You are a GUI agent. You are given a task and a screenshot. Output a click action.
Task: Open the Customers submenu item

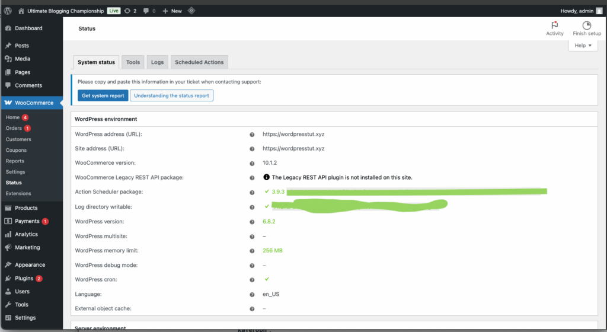pos(18,139)
